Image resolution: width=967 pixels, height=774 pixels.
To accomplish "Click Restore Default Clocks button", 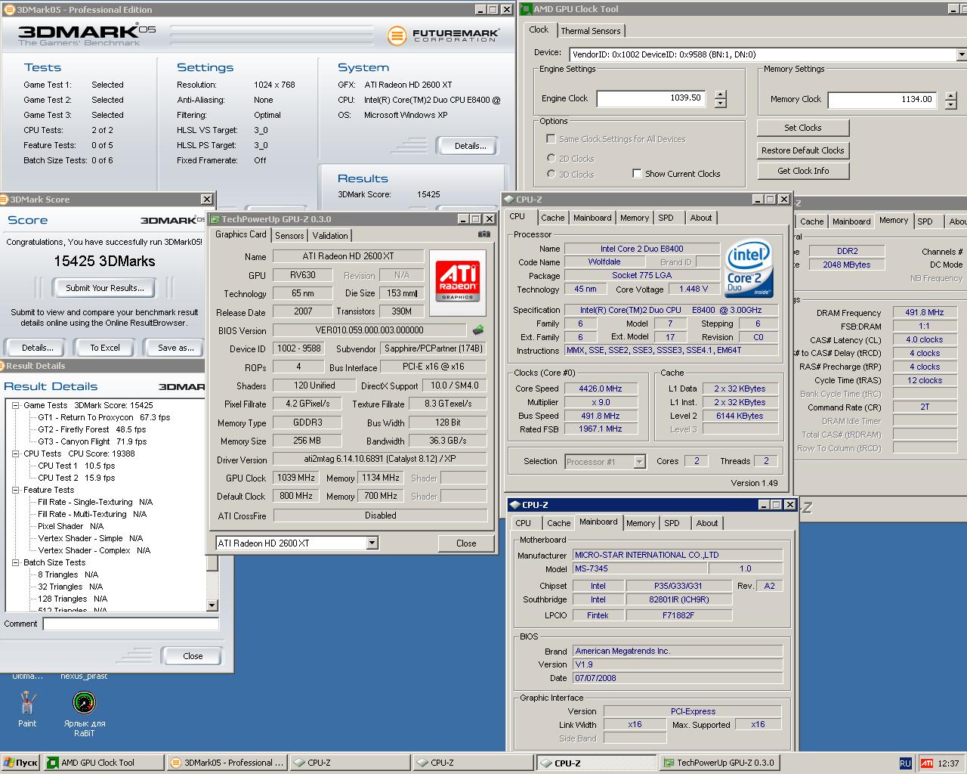I will (802, 150).
